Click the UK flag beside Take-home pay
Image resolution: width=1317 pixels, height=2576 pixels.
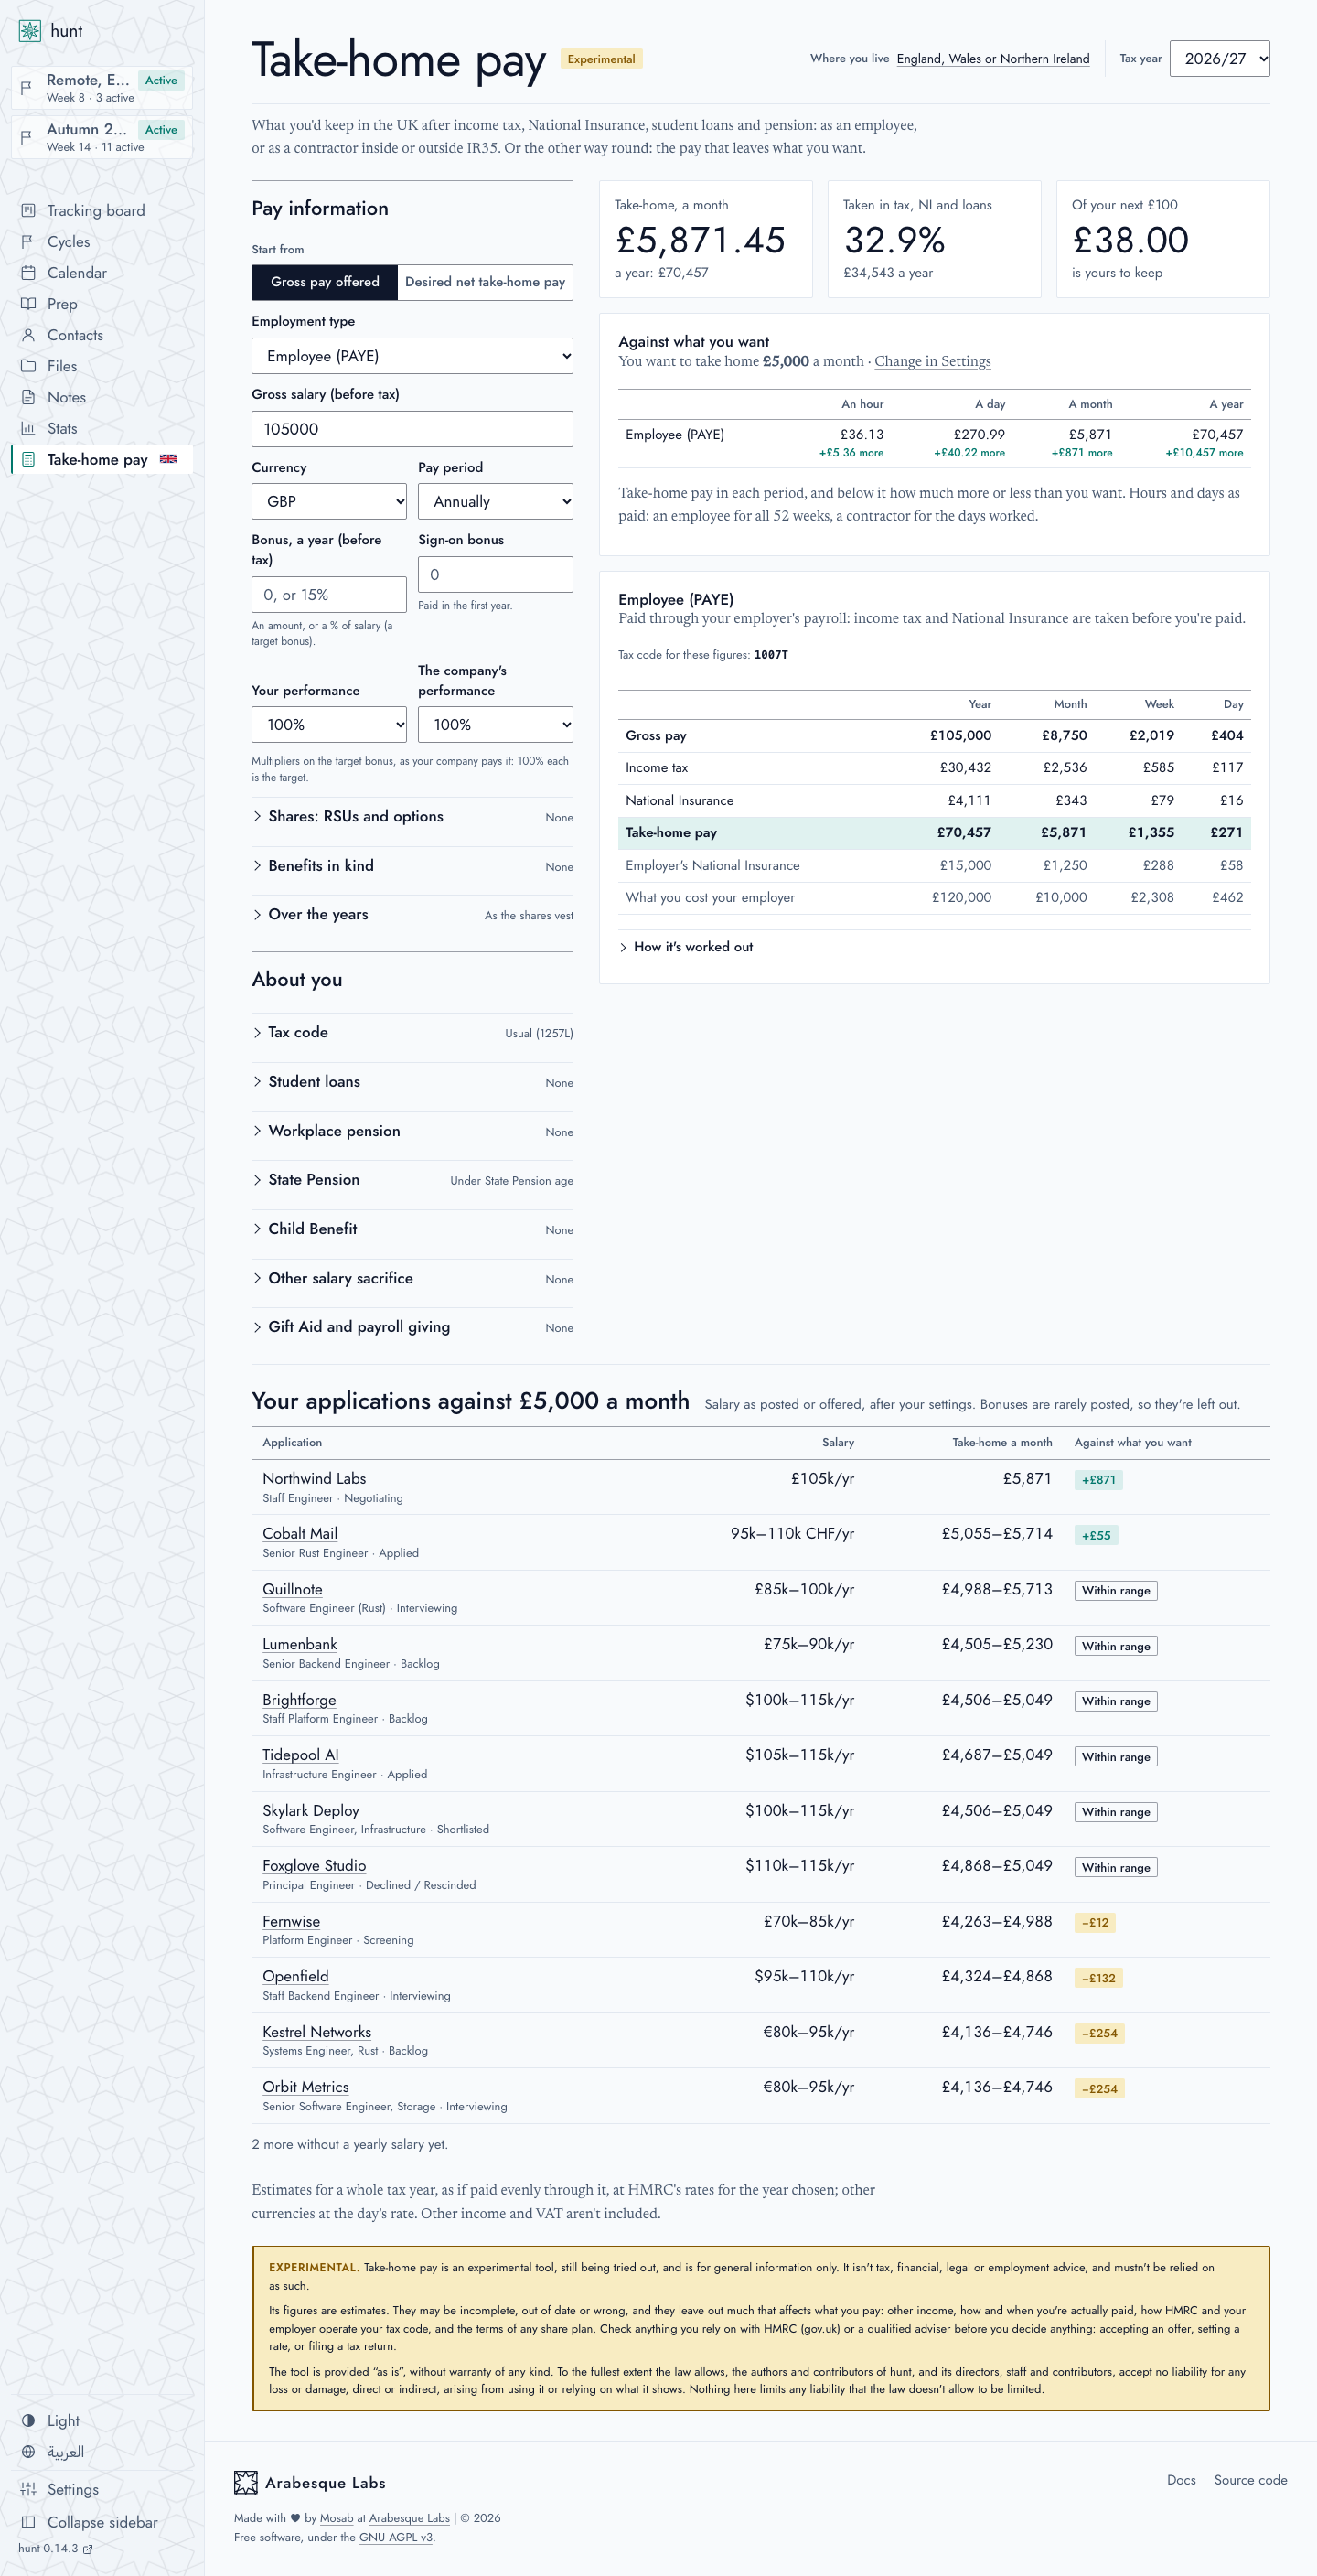(x=168, y=459)
